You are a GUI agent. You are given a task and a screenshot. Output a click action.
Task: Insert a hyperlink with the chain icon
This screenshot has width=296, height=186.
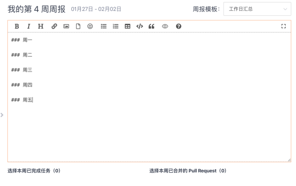coord(54,26)
